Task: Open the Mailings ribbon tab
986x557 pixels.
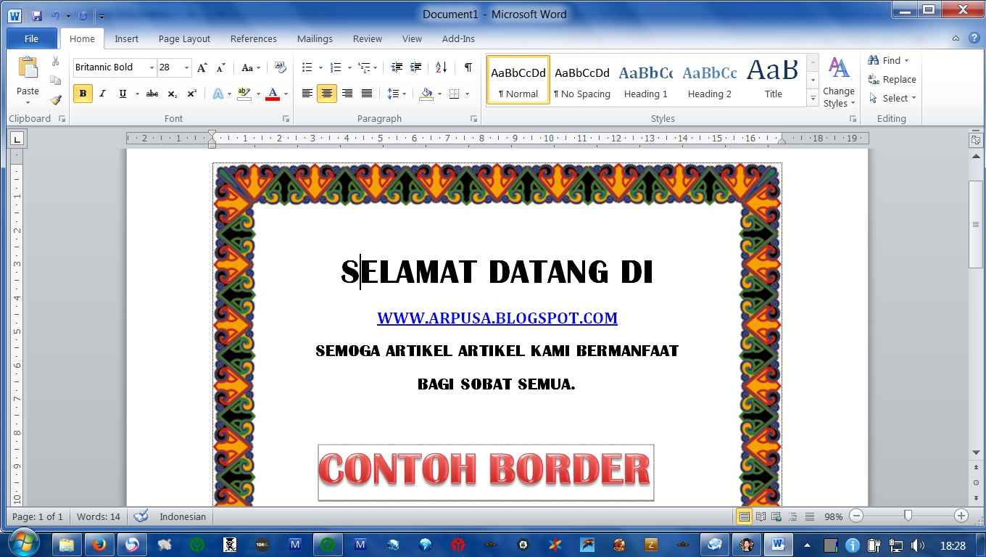Action: coord(315,38)
